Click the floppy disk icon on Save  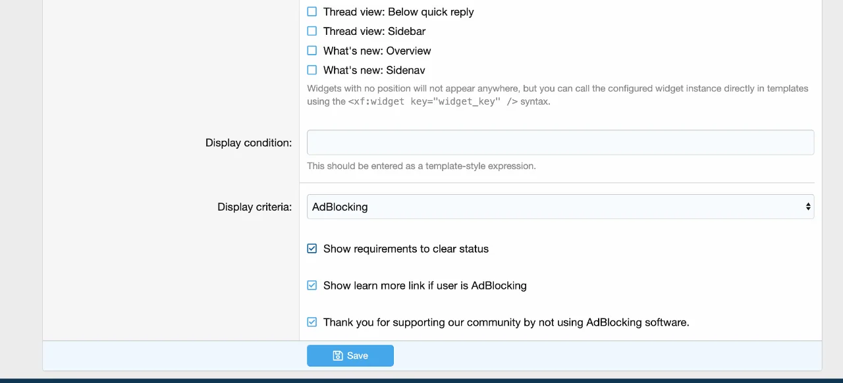[x=338, y=356]
